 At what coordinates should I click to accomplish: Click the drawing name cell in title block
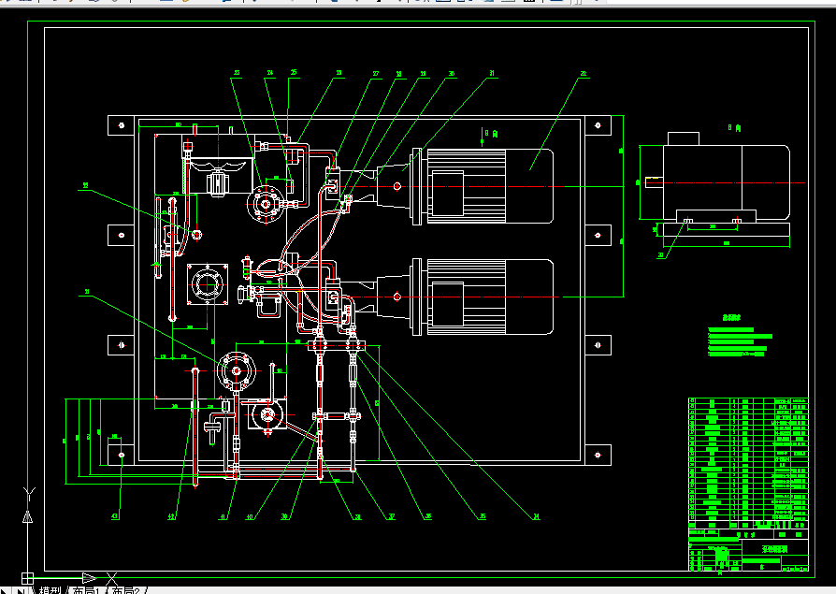[x=774, y=549]
